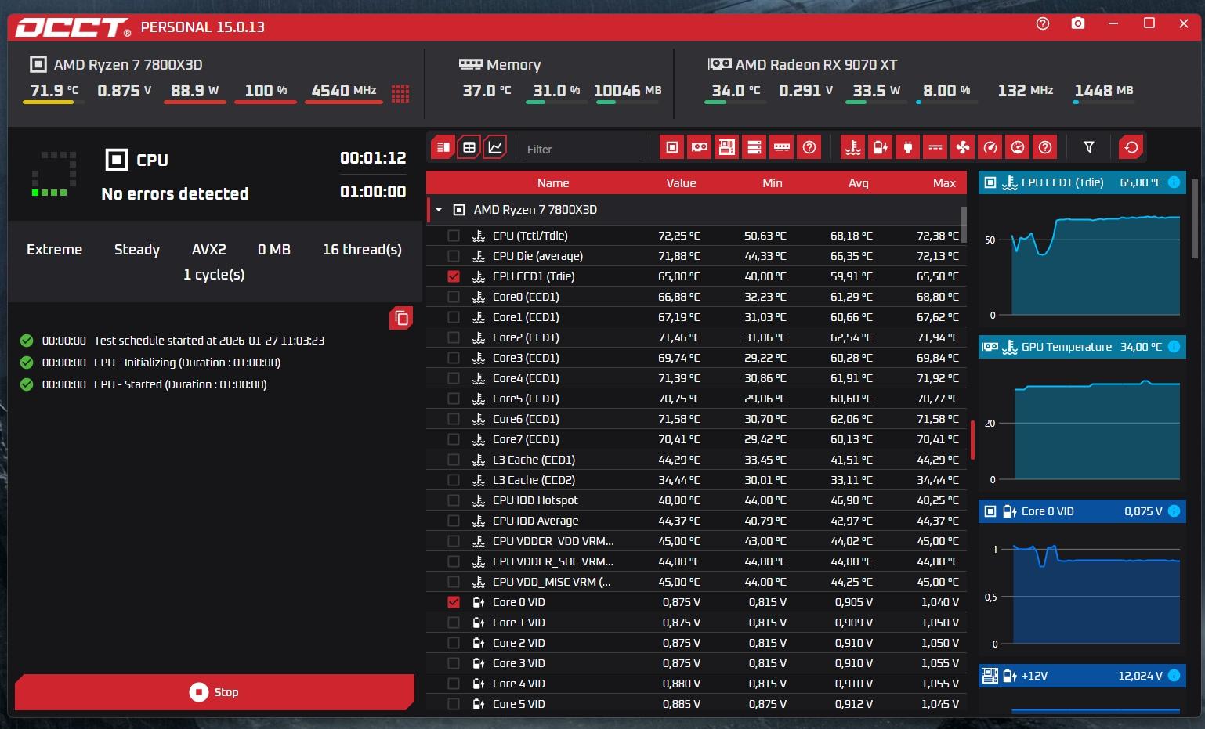1205x729 pixels.
Task: Uncheck the CPU CCD1 (Tdie) checkbox
Action: 454,276
